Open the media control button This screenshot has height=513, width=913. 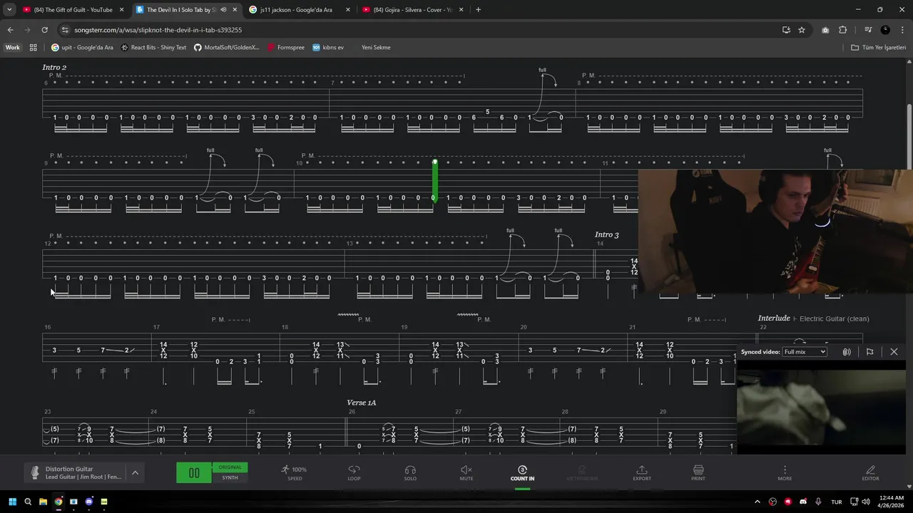[868, 30]
